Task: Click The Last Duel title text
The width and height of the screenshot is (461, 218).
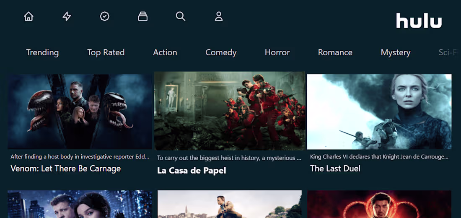Action: 335,169
